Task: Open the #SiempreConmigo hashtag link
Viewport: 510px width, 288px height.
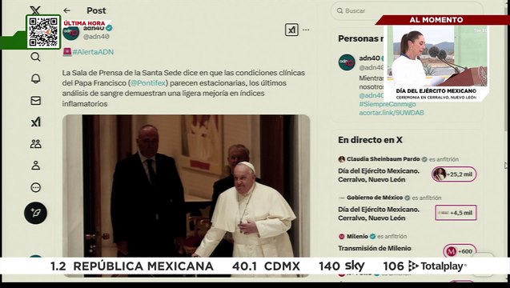Action: 388,104
